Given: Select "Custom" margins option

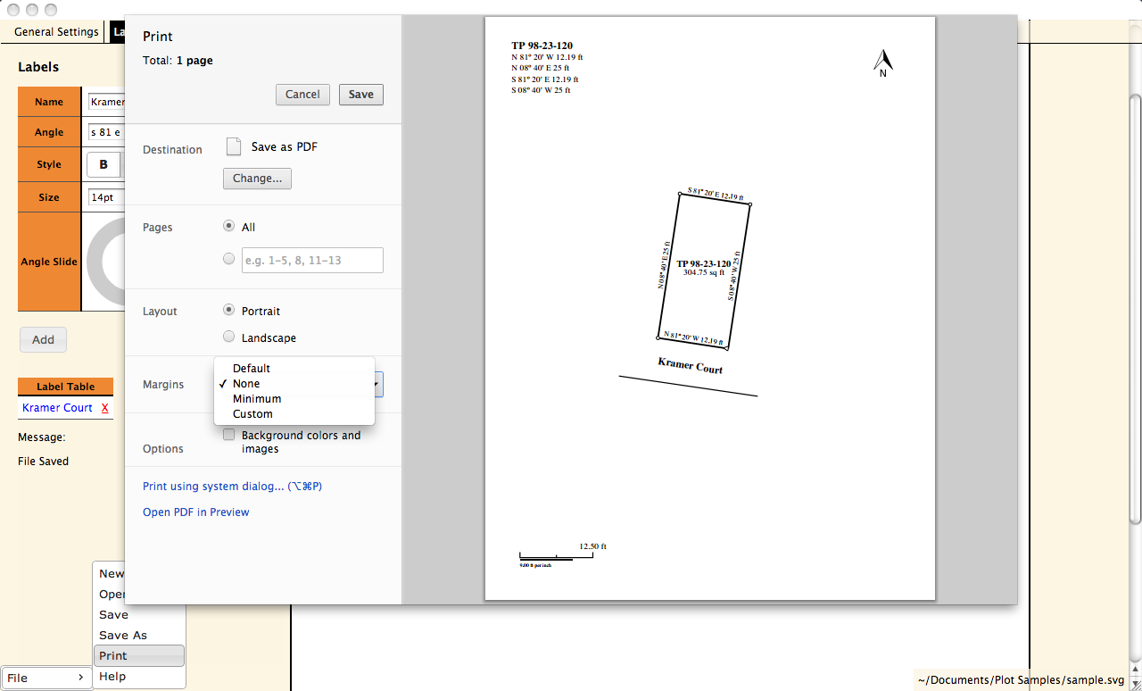Looking at the screenshot, I should [x=251, y=413].
